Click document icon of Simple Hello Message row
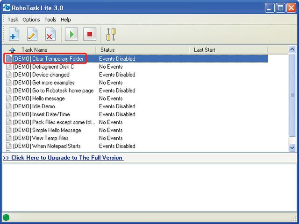Image resolution: width=299 pixels, height=224 pixels. click(8, 130)
